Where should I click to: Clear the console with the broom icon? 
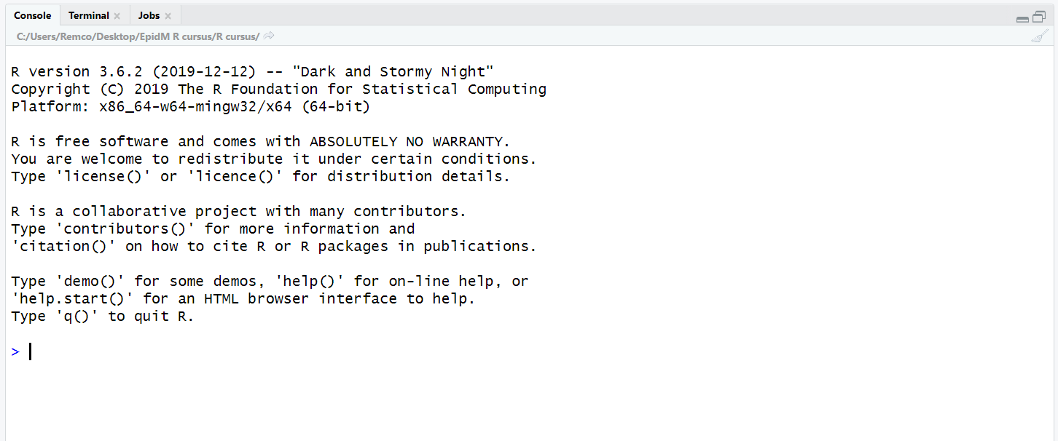click(x=1040, y=37)
